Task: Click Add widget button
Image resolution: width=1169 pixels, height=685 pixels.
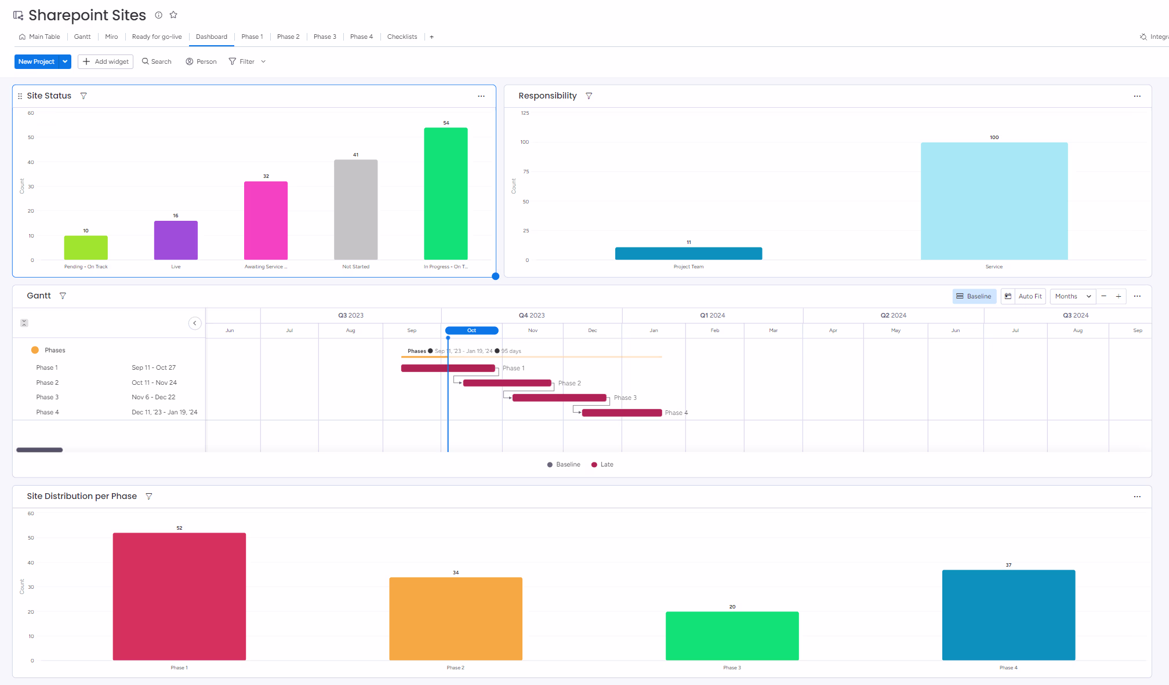Action: (x=106, y=61)
